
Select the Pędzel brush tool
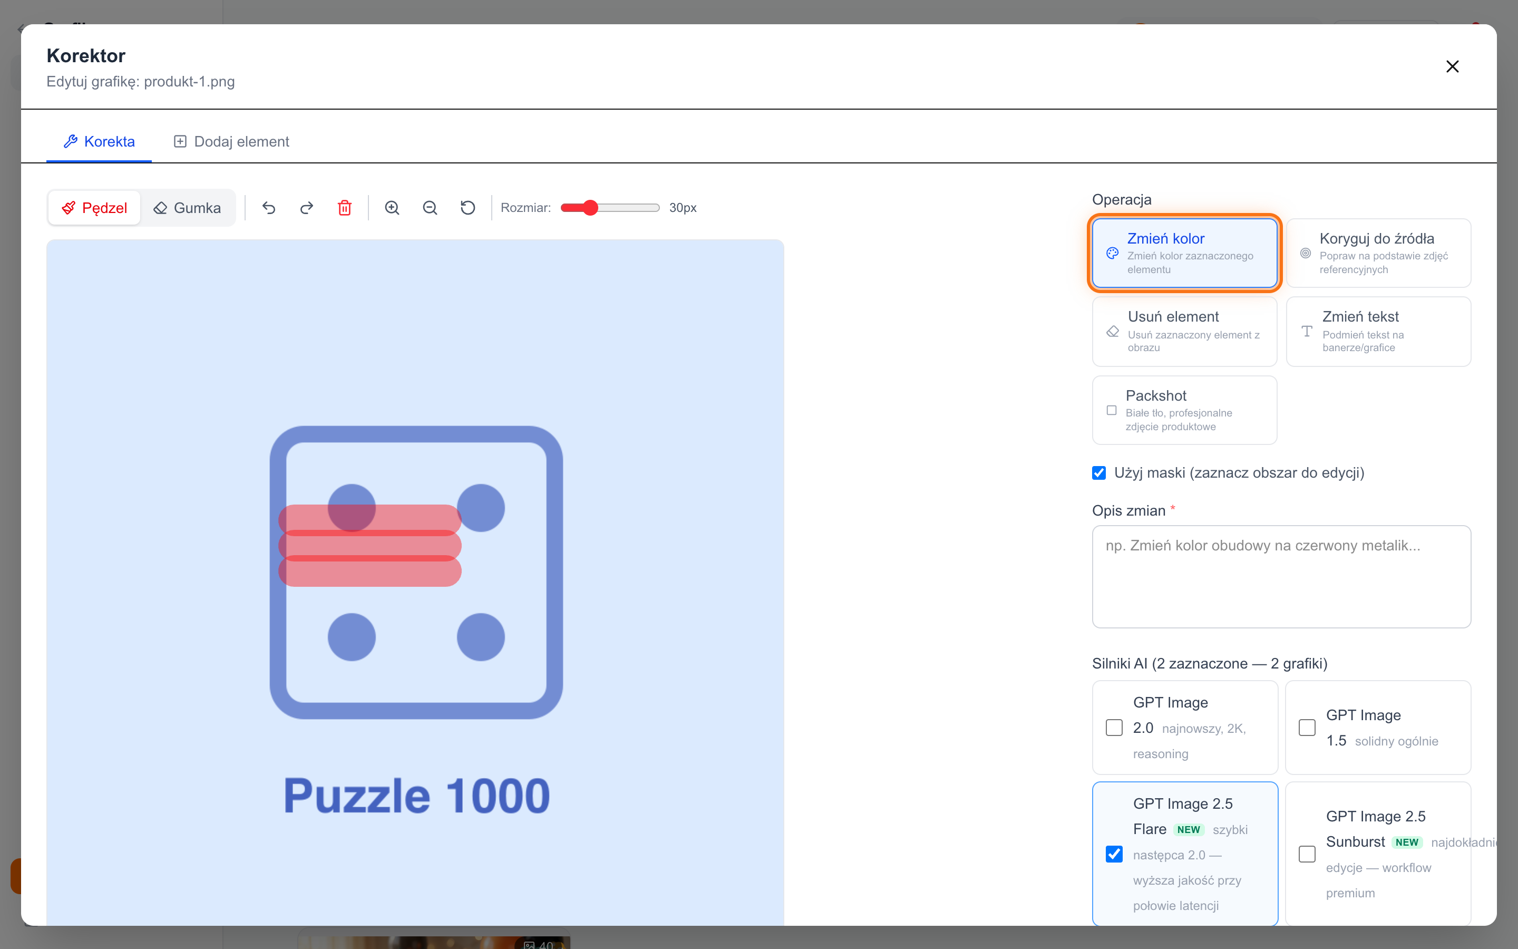(94, 208)
